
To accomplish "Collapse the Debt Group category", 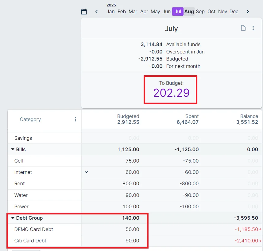I will [13, 218].
